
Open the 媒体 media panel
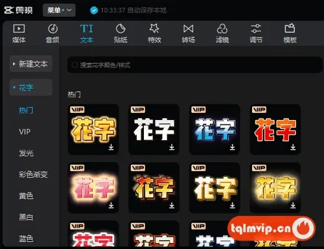[19, 34]
